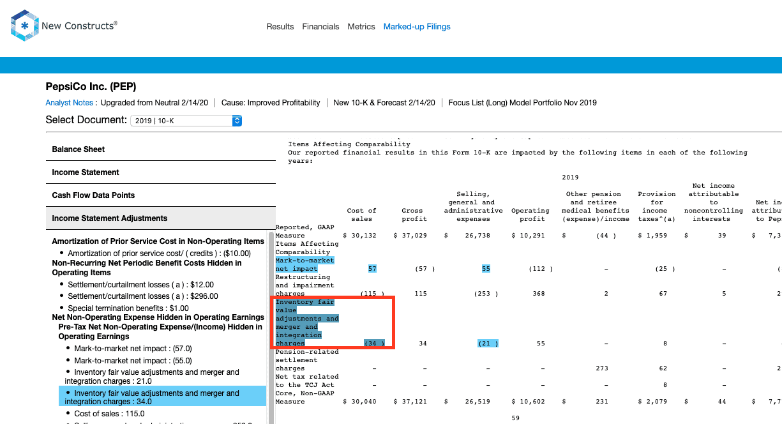Select Settlement/curtailment losses $12.00 item
The image size is (782, 424).
tap(140, 285)
